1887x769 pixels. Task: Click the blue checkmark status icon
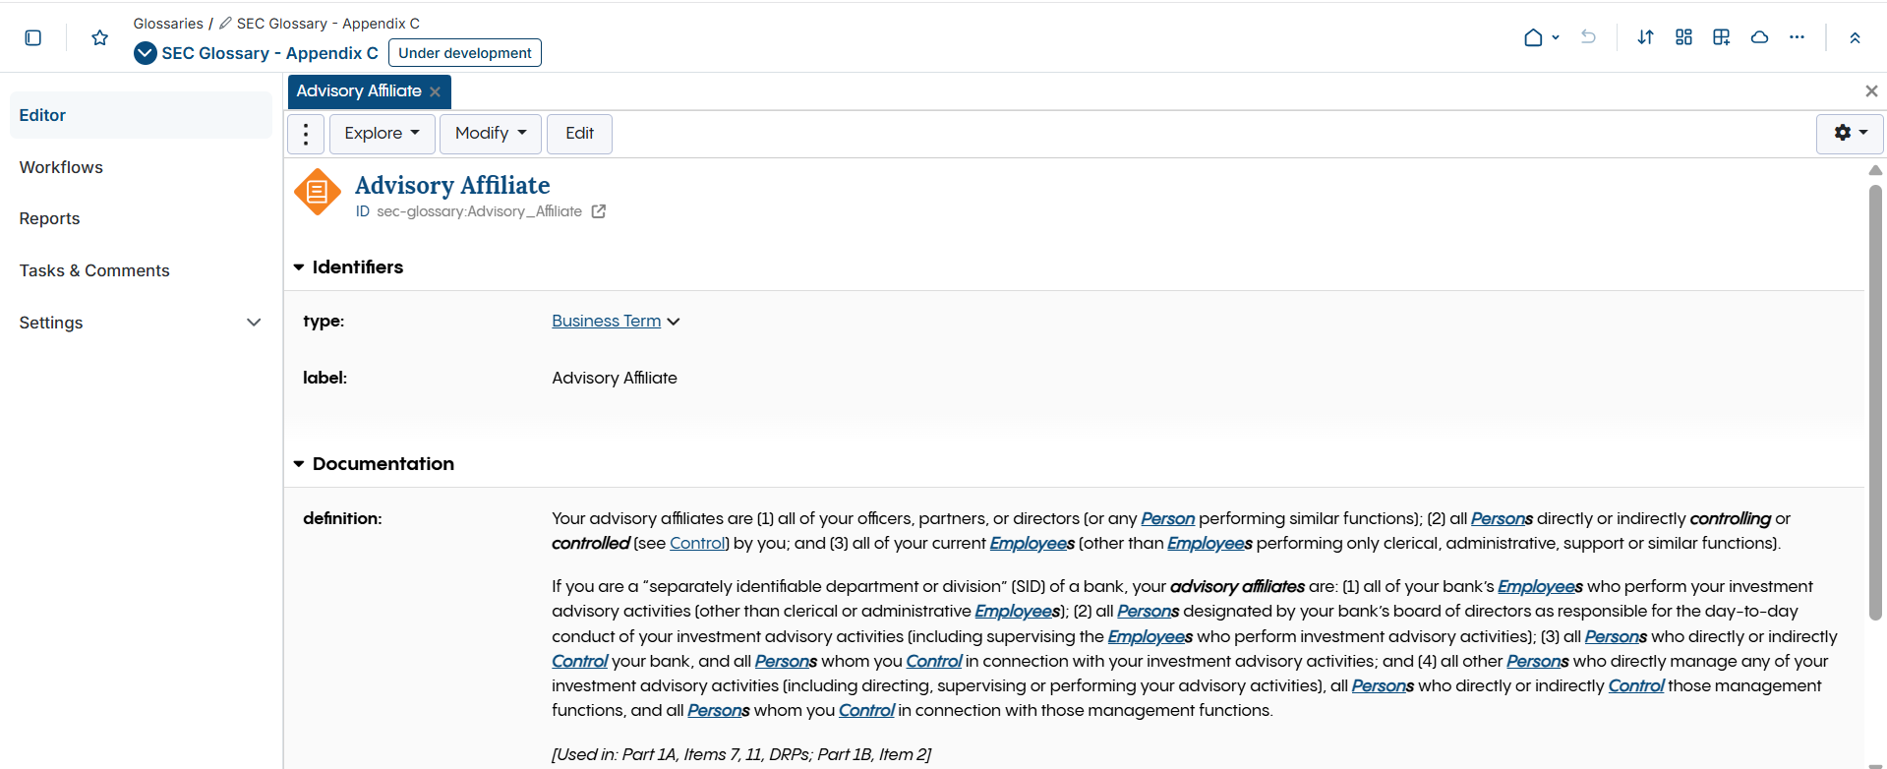click(146, 53)
